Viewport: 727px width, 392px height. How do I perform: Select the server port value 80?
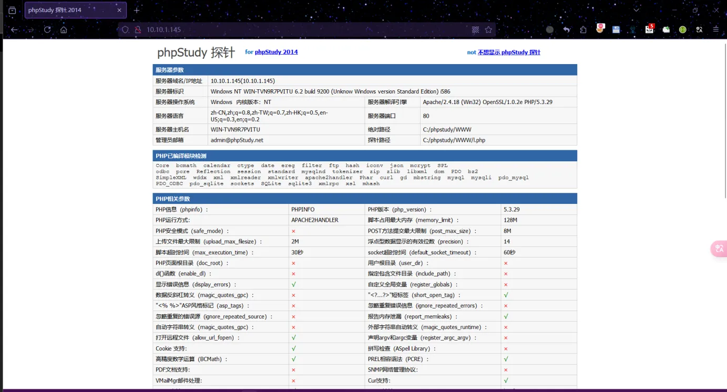click(x=426, y=116)
